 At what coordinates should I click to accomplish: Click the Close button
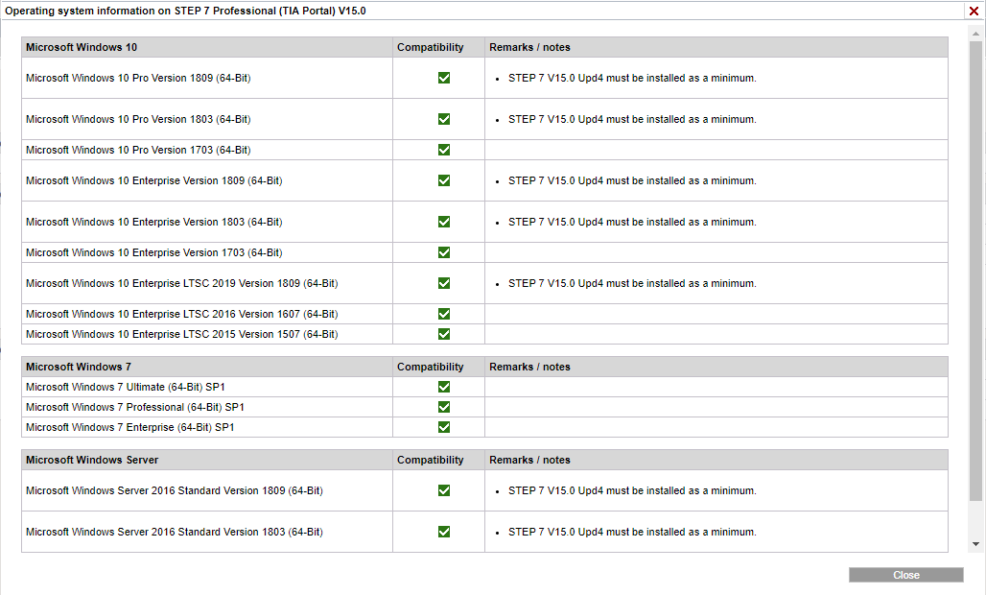pyautogui.click(x=905, y=575)
